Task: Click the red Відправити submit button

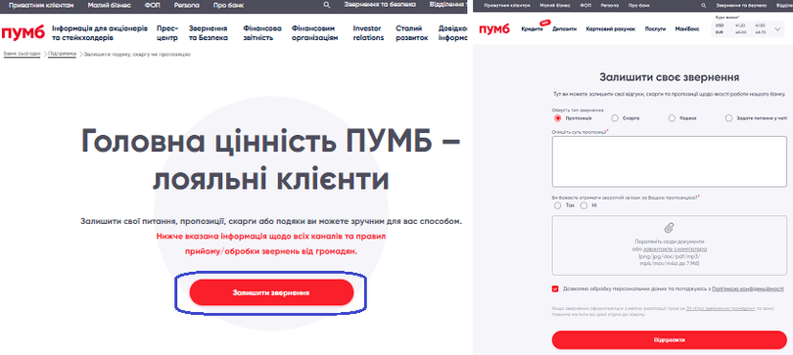Action: (x=669, y=340)
